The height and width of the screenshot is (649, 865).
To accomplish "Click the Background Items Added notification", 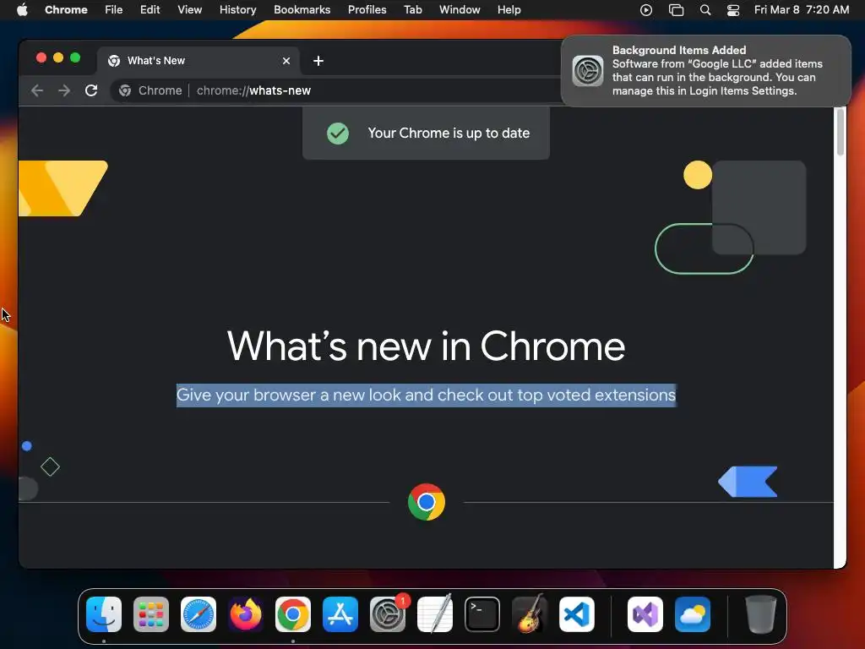I will click(x=705, y=71).
